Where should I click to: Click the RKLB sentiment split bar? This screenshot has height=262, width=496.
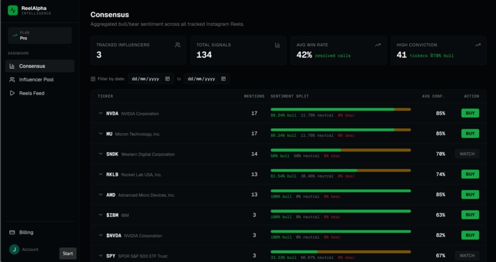341,170
